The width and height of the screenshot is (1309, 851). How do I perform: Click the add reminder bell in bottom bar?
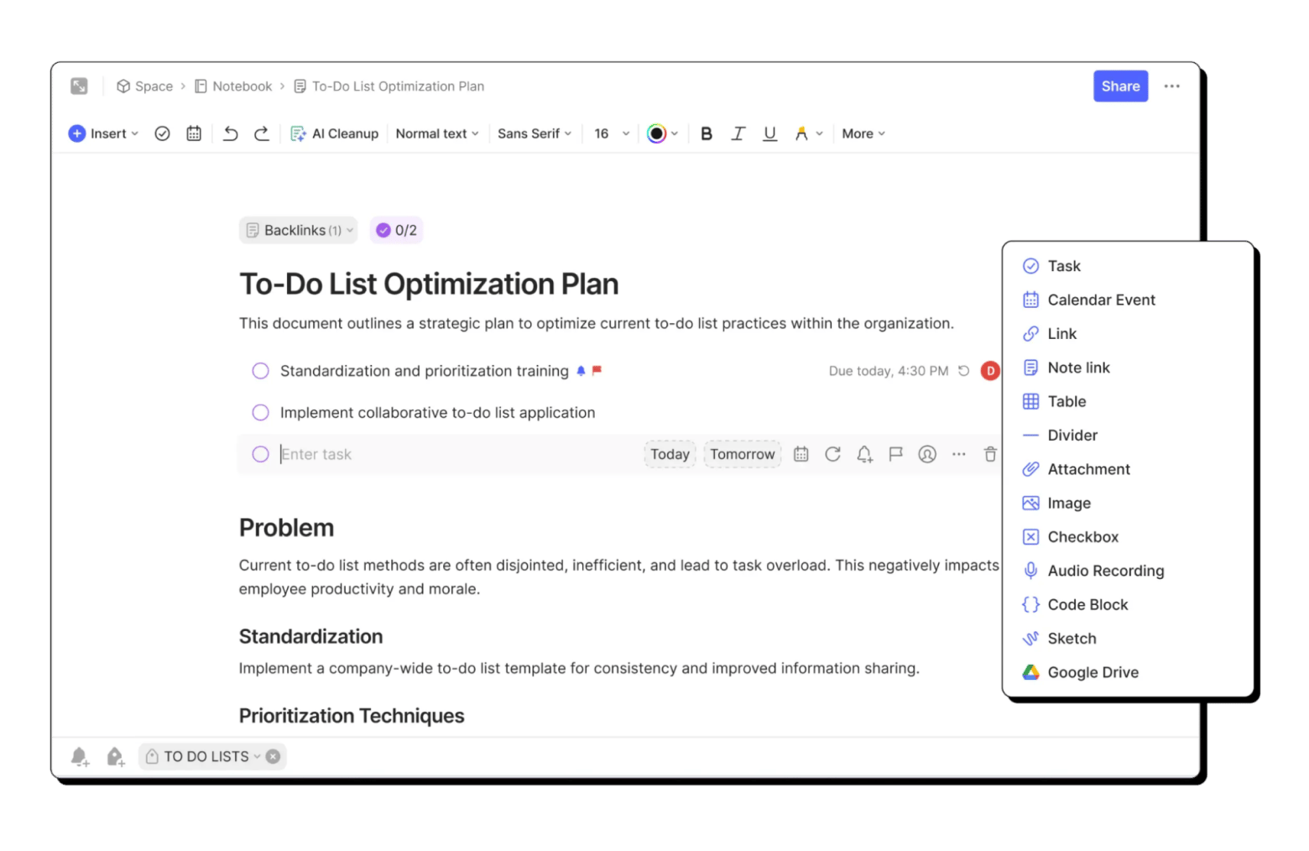[80, 757]
